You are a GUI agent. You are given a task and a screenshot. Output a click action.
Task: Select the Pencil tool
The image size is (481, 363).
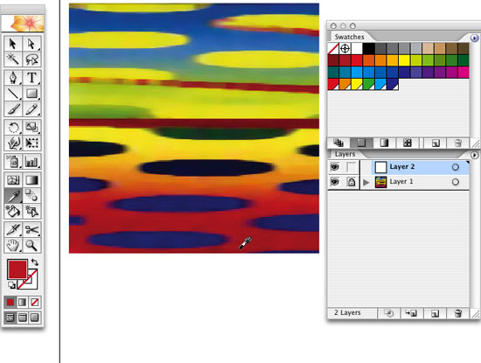(x=31, y=108)
